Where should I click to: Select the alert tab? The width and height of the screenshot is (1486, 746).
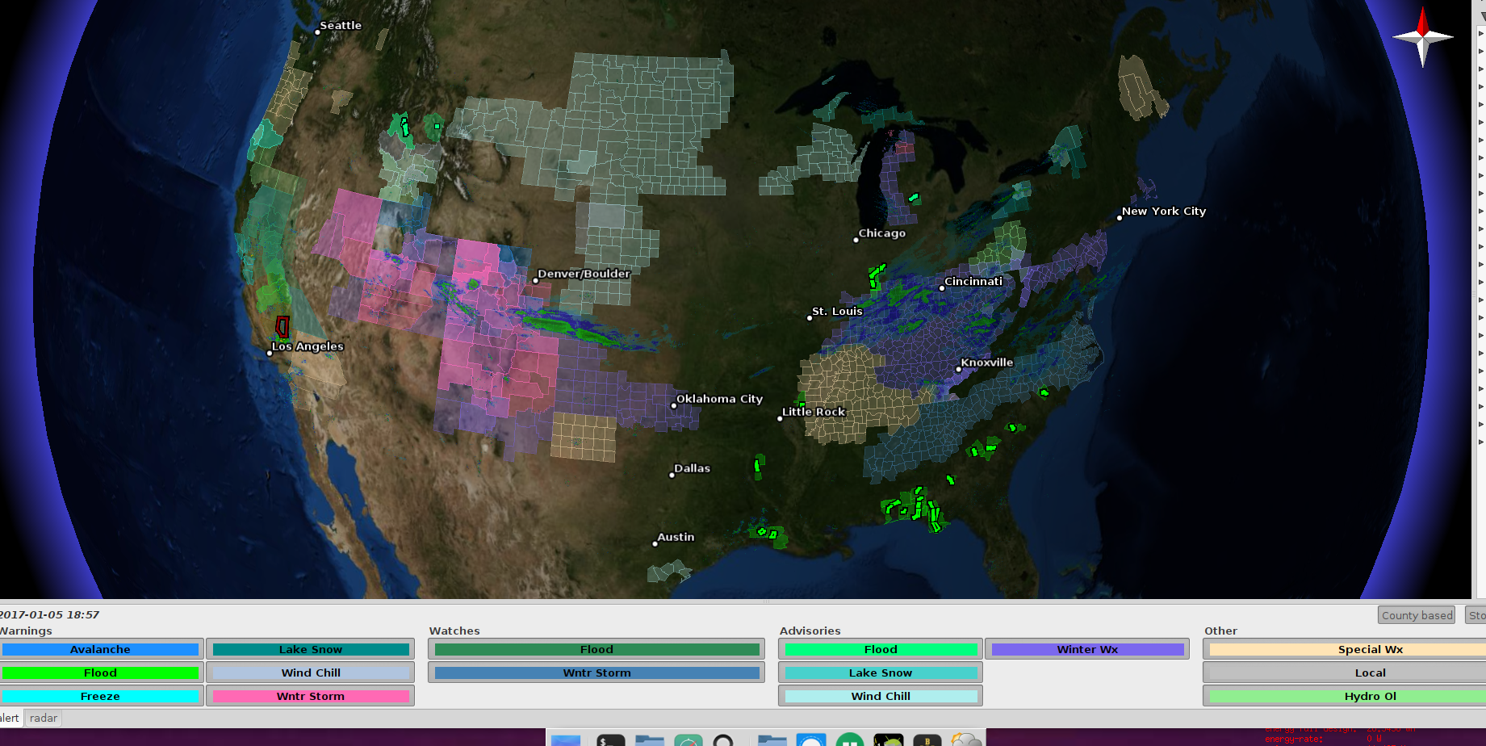click(10, 718)
